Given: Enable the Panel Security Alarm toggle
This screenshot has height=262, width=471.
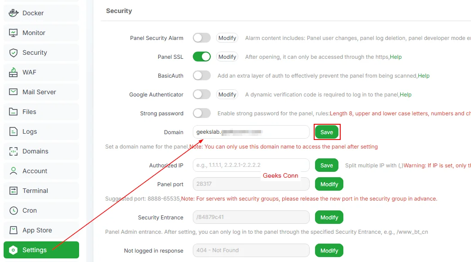Looking at the screenshot, I should tap(201, 38).
